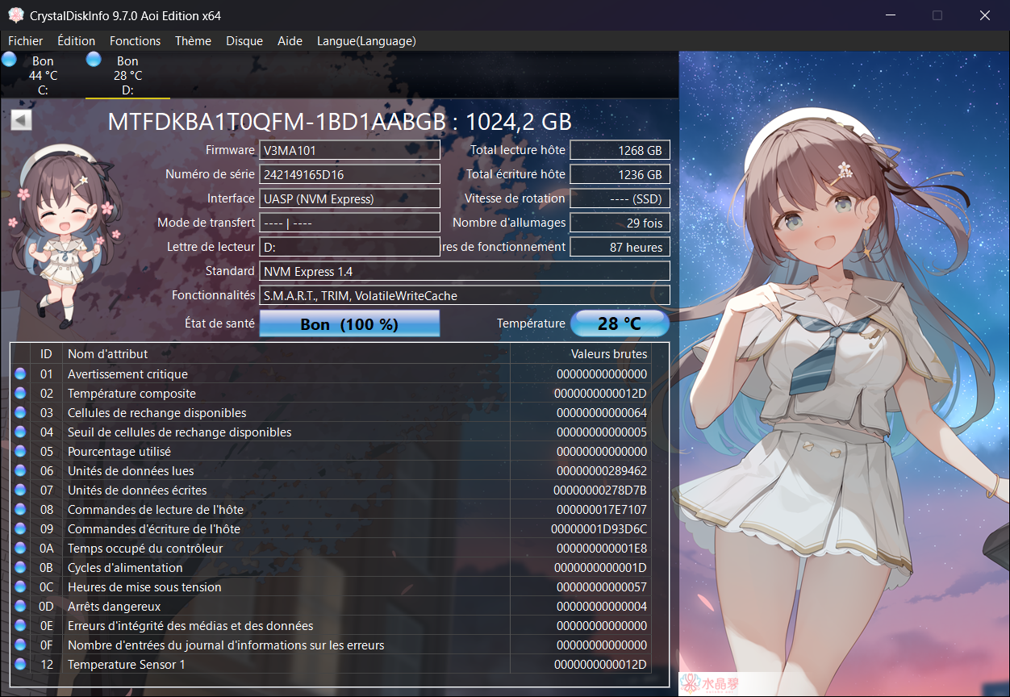The image size is (1010, 697).
Task: Open the Langue(Language) menu
Action: click(x=366, y=40)
